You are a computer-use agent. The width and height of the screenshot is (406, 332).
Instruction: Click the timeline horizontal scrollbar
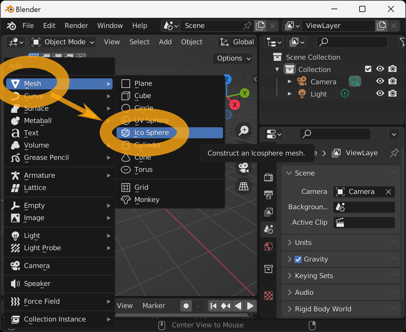[184, 315]
